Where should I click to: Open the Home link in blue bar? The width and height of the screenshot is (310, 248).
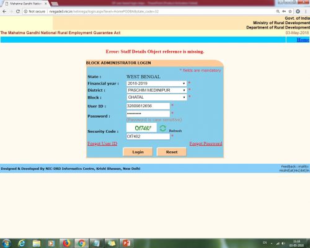pos(303,40)
